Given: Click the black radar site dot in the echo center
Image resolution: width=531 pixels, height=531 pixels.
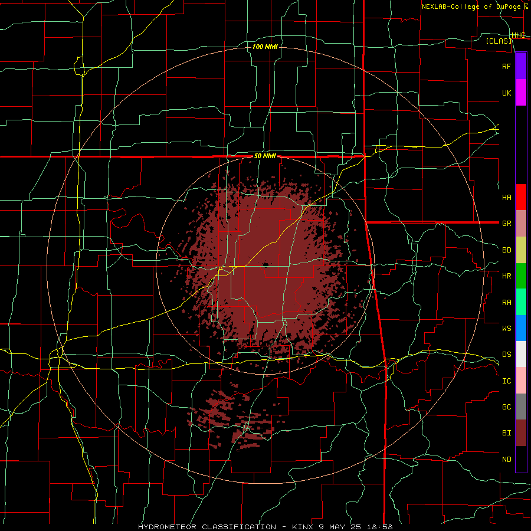Looking at the screenshot, I should pyautogui.click(x=265, y=264).
